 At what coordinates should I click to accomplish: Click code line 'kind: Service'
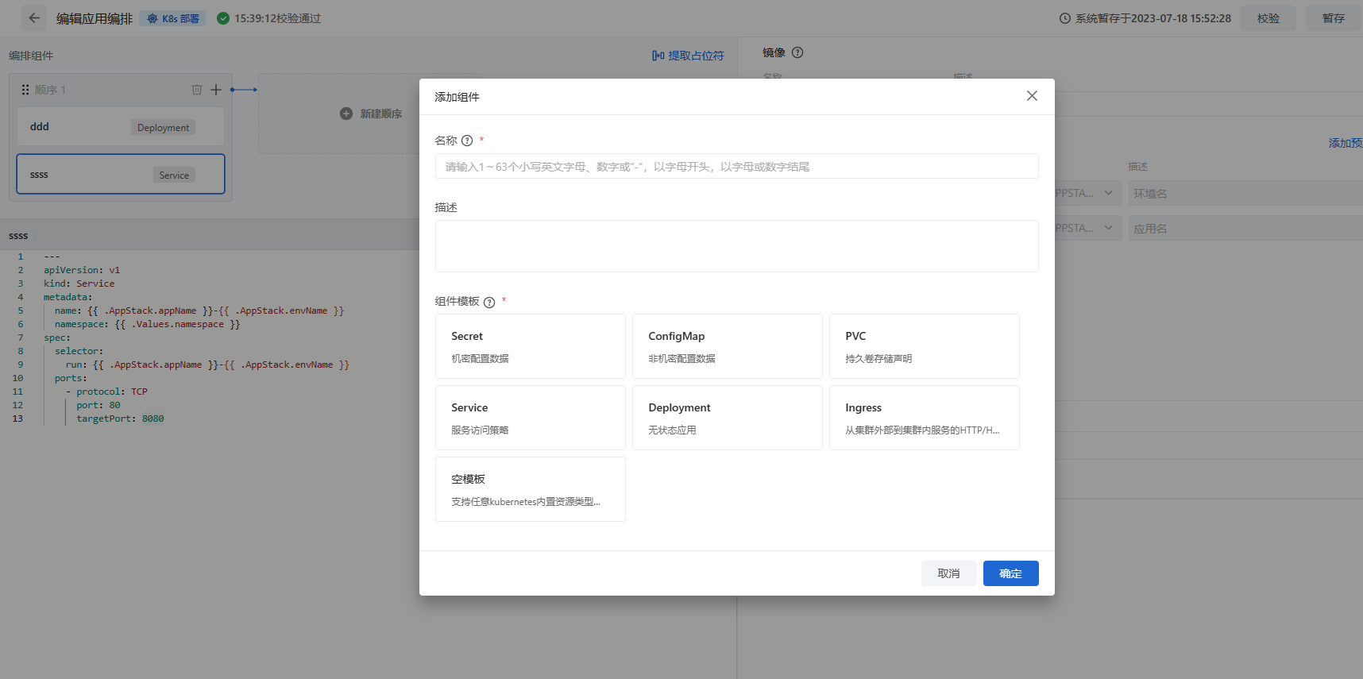79,284
